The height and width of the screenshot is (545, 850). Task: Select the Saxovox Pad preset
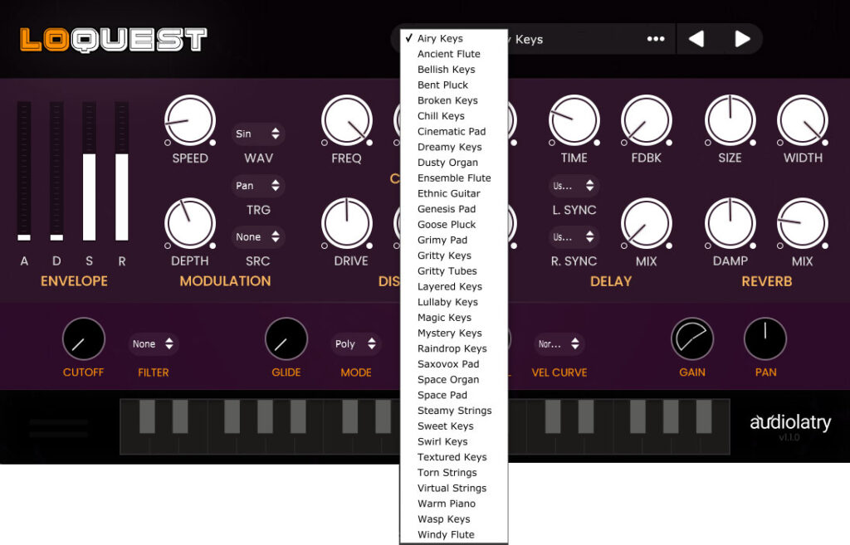click(454, 364)
